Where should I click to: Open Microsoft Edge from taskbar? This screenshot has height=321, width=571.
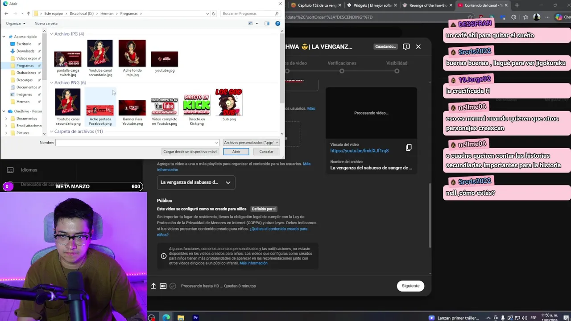click(166, 317)
